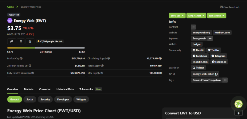Image resolution: width=247 pixels, height=119 pixels.
Task: Click the $161,790,914 market cap value
Action: tap(78, 58)
